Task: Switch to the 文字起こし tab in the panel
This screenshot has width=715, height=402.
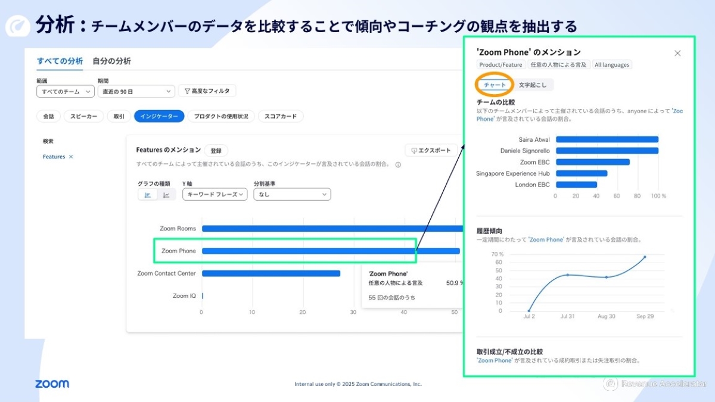Action: pyautogui.click(x=533, y=85)
